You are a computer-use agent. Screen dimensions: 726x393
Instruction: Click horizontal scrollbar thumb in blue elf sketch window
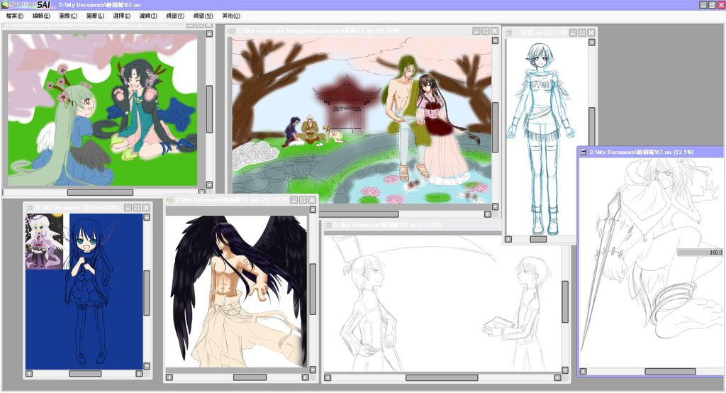pos(538,239)
